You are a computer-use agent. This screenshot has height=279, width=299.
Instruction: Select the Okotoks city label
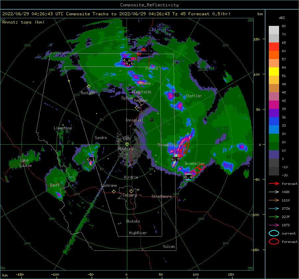(x=133, y=221)
